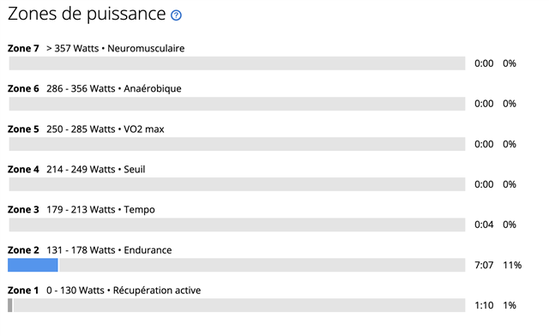This screenshot has width=549, height=336.
Task: Select the Zone 4 Seuil bar
Action: 237,184
